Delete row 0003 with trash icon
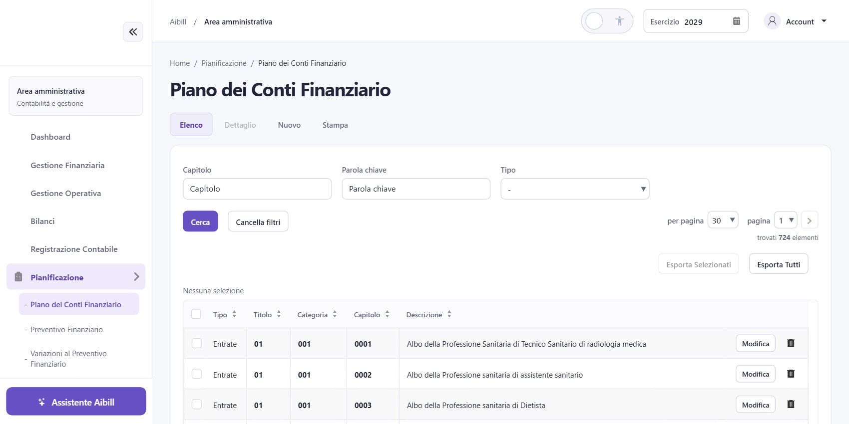Viewport: 849px width, 424px height. (x=791, y=405)
